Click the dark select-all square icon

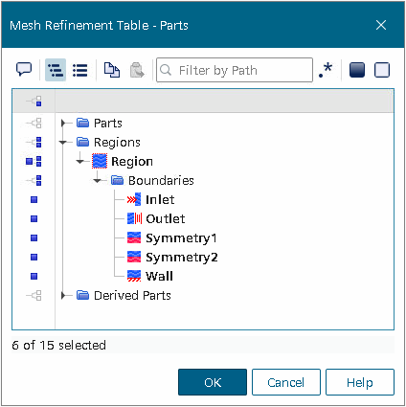click(x=357, y=70)
